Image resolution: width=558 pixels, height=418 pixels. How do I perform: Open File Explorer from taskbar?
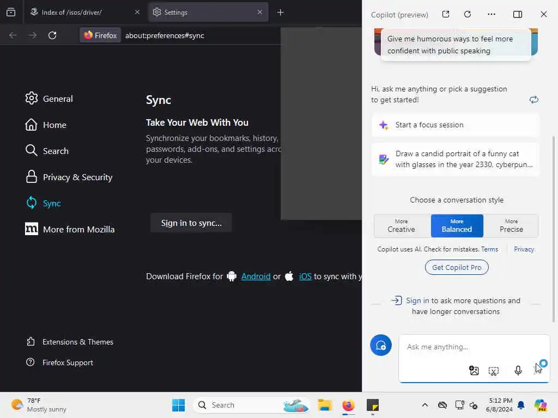click(x=325, y=405)
